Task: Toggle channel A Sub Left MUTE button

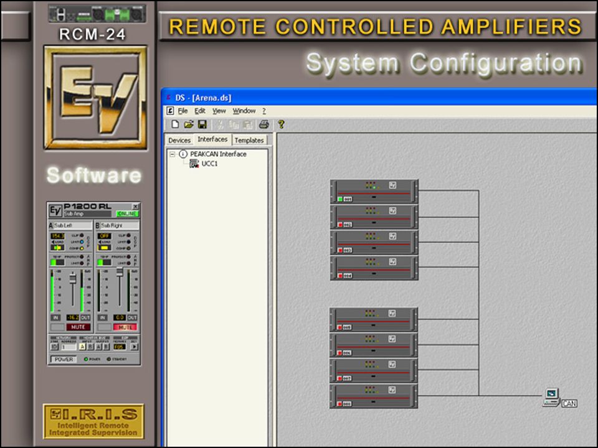Action: tap(78, 327)
